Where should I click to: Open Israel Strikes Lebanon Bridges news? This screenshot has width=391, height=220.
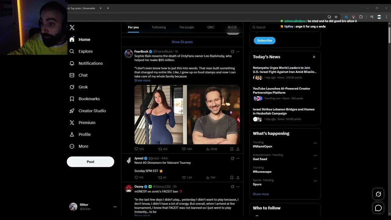point(284,111)
